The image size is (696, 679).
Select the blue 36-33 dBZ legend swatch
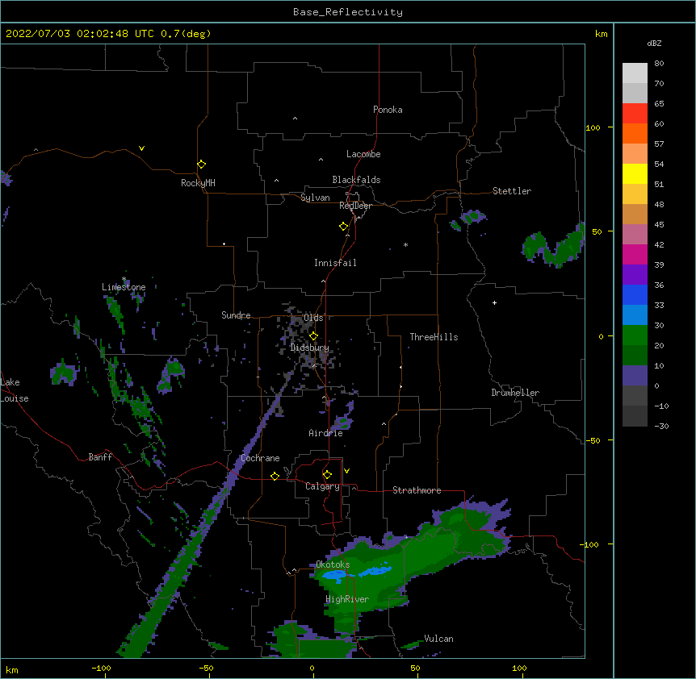[635, 294]
